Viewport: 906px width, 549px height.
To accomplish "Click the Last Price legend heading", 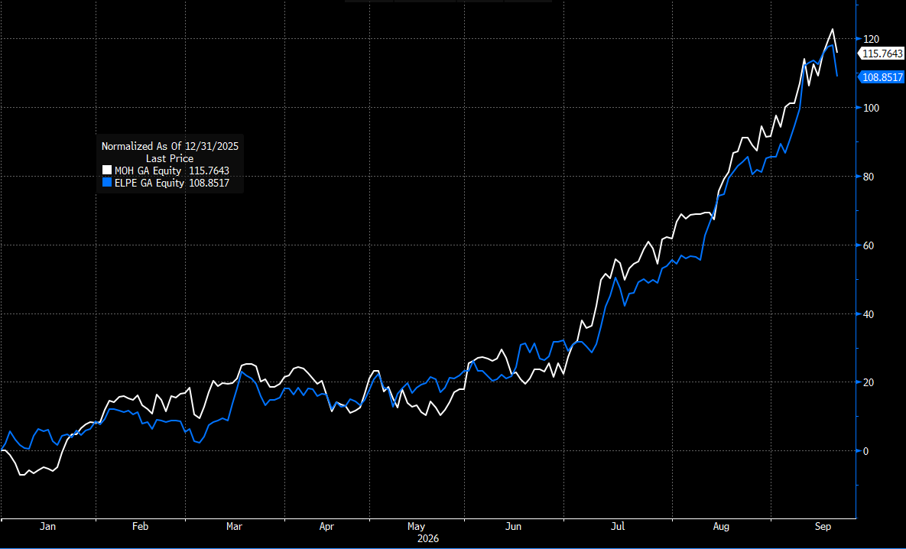I will pos(170,158).
